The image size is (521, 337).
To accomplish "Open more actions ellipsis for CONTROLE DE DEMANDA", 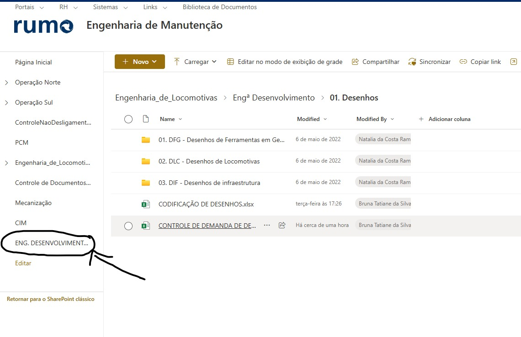I will click(267, 225).
